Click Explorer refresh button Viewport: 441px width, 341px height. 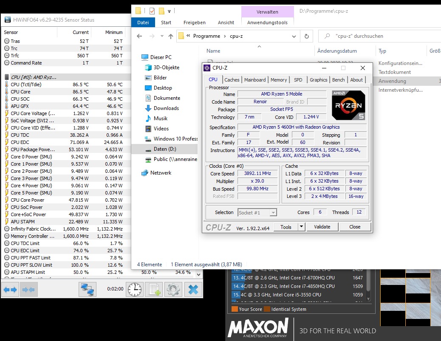(x=307, y=36)
